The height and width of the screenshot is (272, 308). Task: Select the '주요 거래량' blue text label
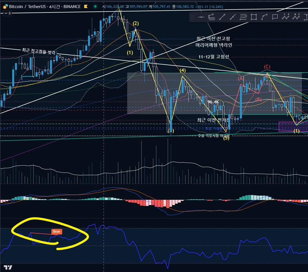point(214,129)
